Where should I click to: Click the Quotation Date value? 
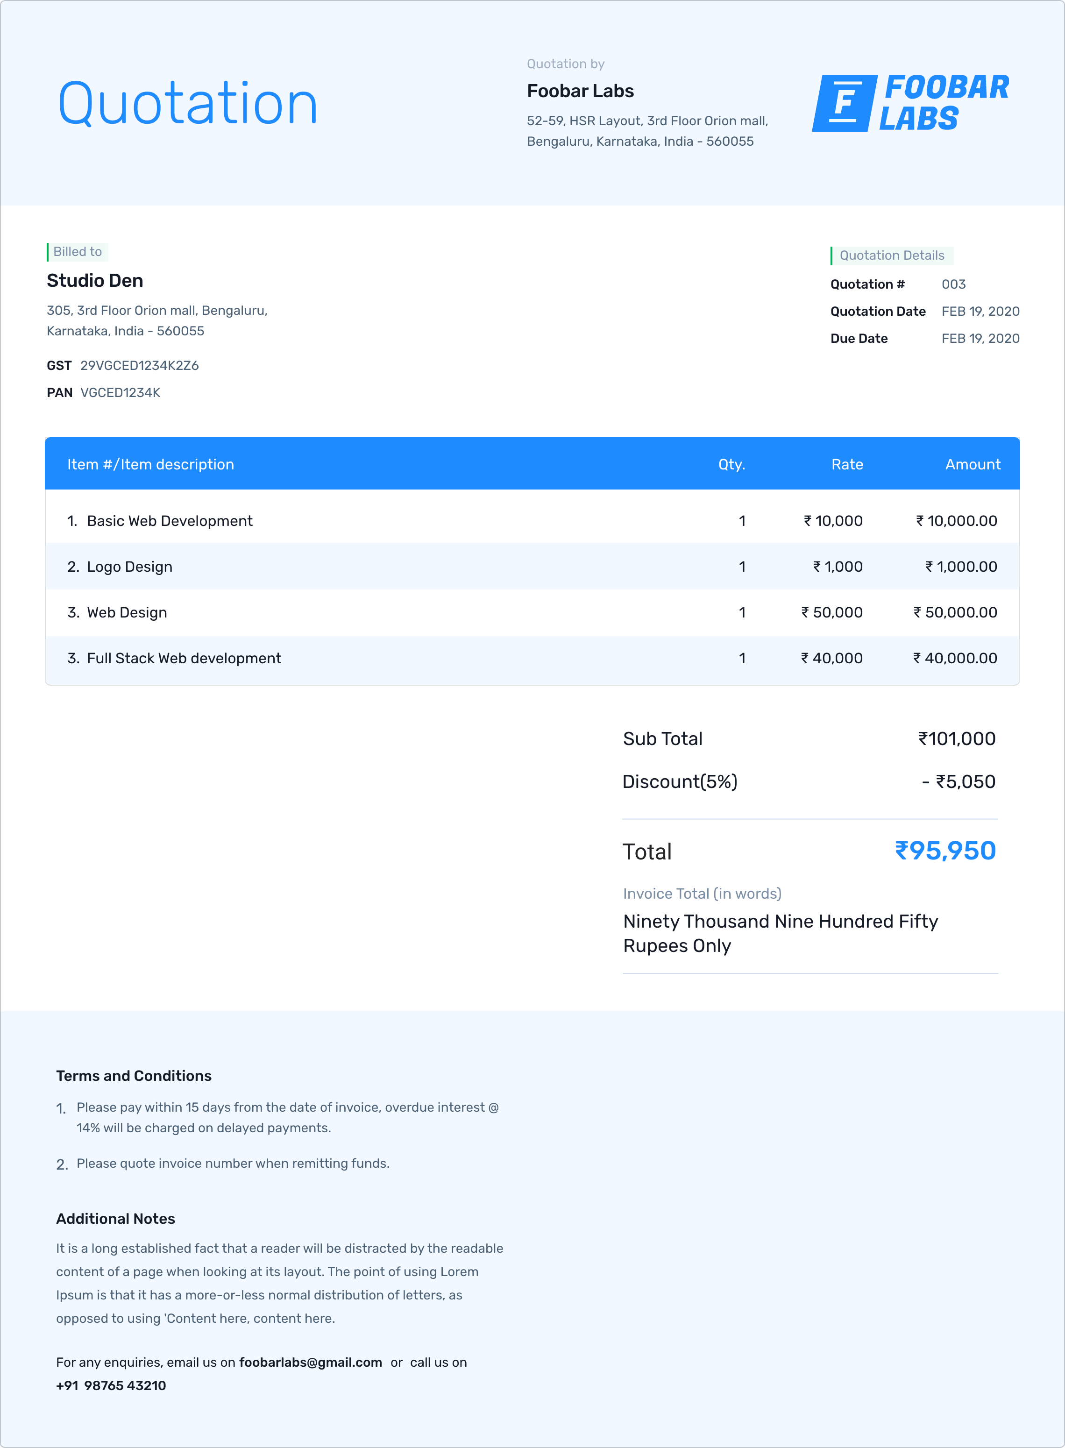point(980,312)
